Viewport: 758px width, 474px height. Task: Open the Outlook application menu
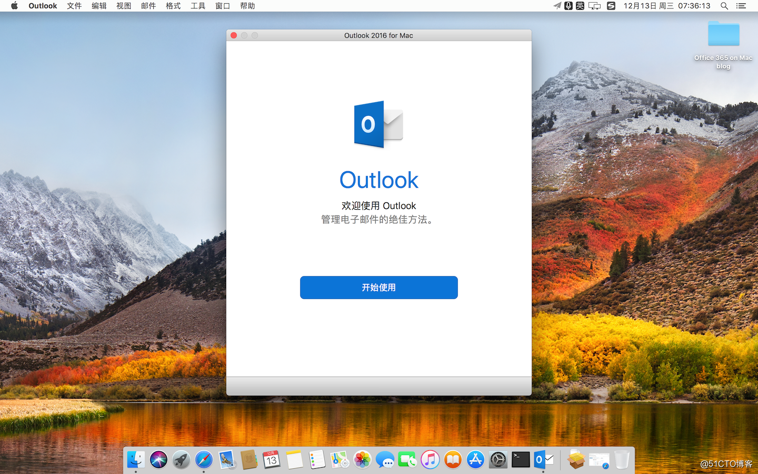click(43, 6)
